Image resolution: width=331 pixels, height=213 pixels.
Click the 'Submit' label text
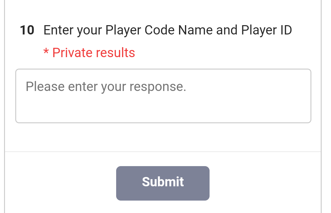[163, 182]
